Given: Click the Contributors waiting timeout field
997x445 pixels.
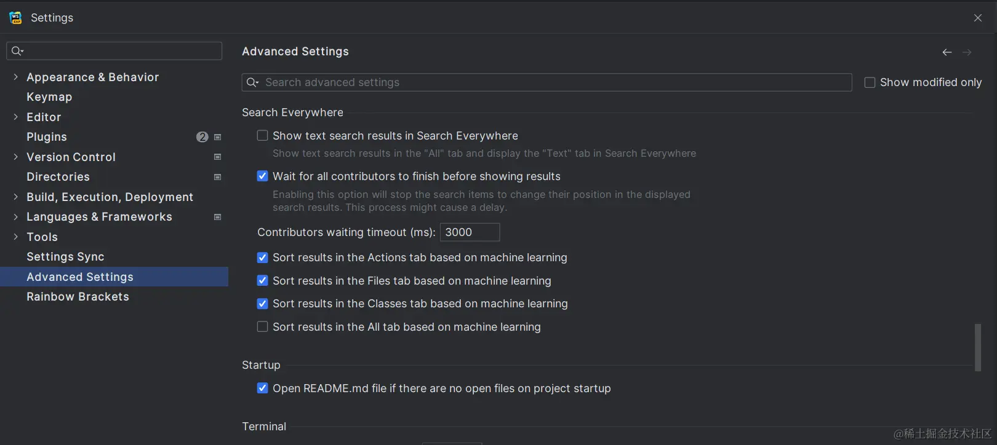Looking at the screenshot, I should click(x=470, y=232).
